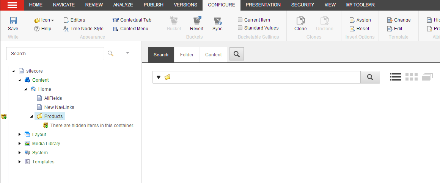440x183 pixels.
Task: Open the VIEW ribbon tab
Action: (330, 5)
